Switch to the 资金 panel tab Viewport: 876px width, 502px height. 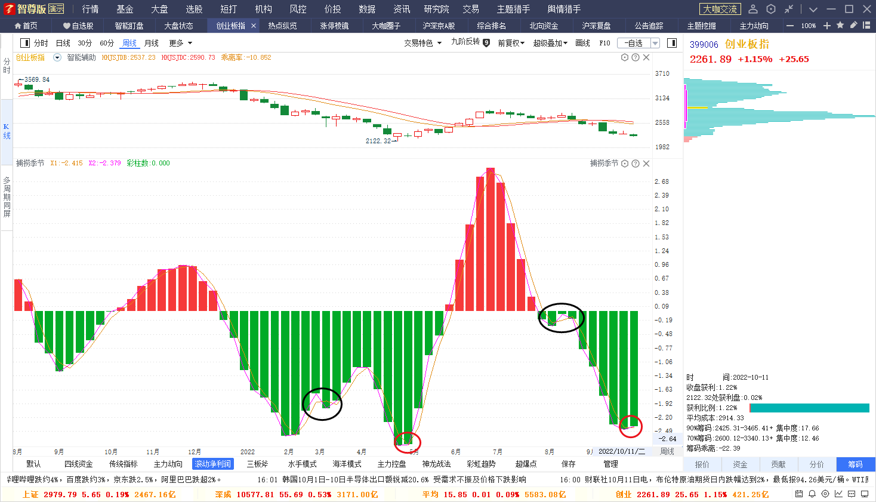(741, 464)
